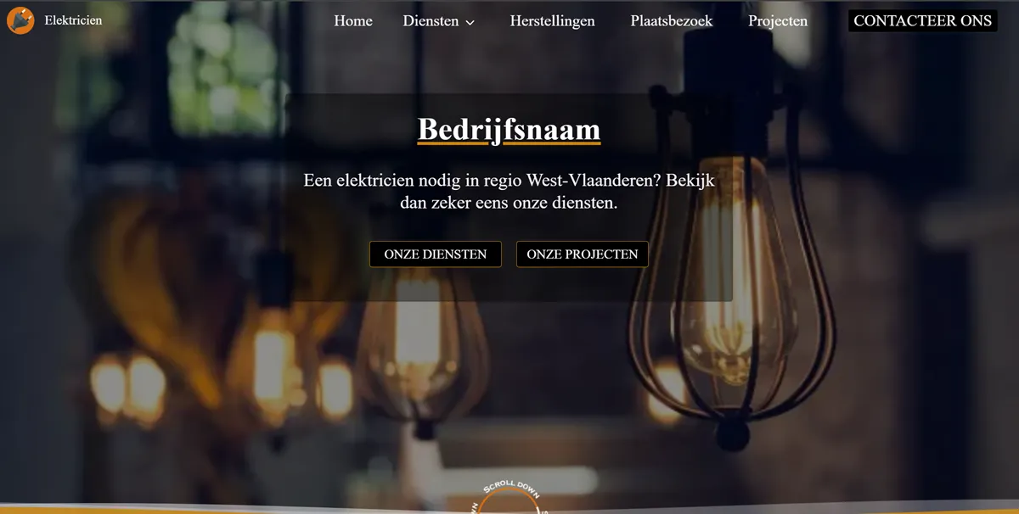Open the Diensten dropdown chevron
This screenshot has width=1019, height=514.
click(470, 23)
